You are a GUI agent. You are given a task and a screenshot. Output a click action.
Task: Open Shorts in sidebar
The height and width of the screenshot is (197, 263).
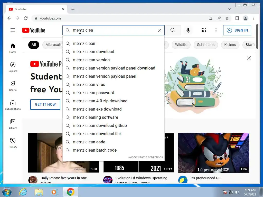(13, 86)
